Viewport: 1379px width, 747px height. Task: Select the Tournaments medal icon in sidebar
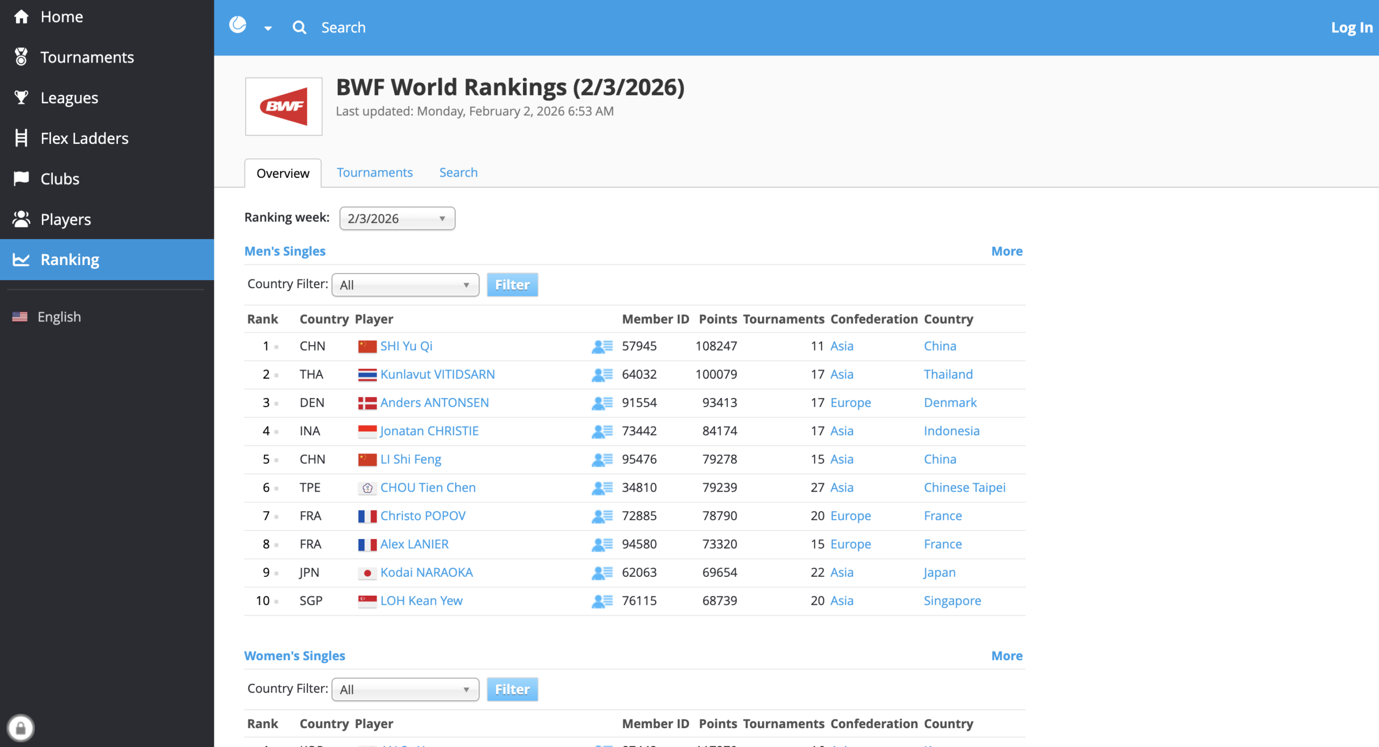(22, 57)
